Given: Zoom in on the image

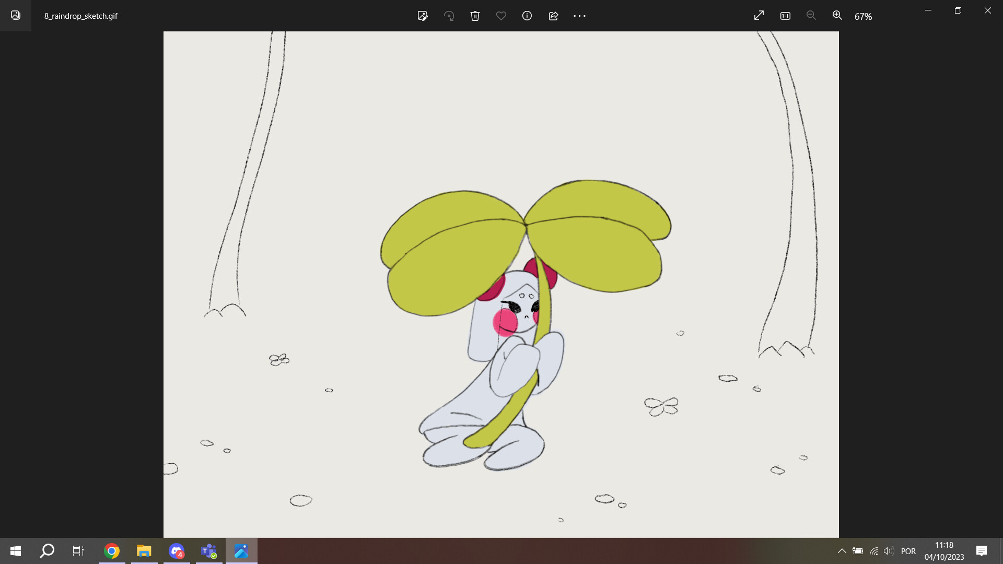Looking at the screenshot, I should coord(837,16).
